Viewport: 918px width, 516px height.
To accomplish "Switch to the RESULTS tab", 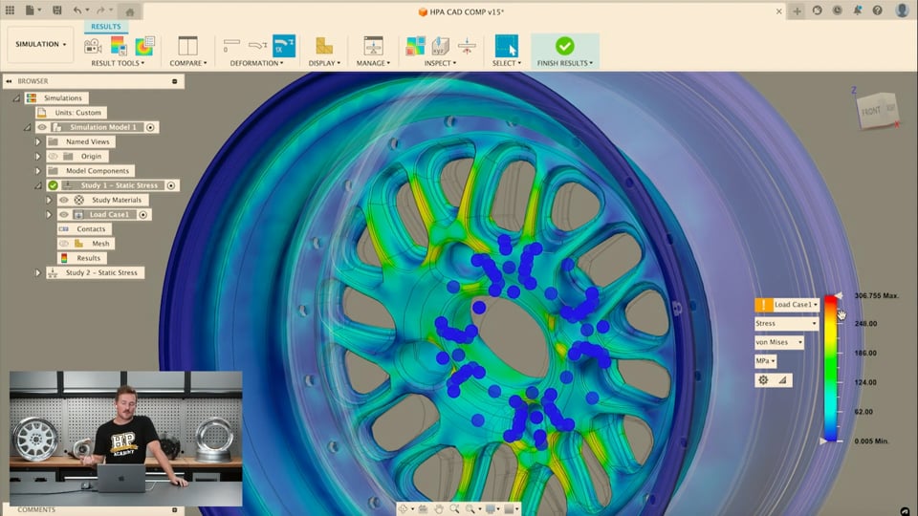I will [x=106, y=27].
